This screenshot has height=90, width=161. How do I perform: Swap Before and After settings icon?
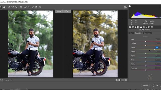[120, 80]
